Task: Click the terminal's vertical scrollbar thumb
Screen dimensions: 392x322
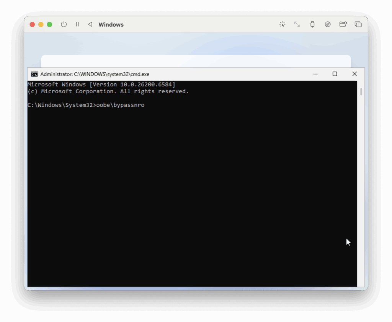Action: 360,91
